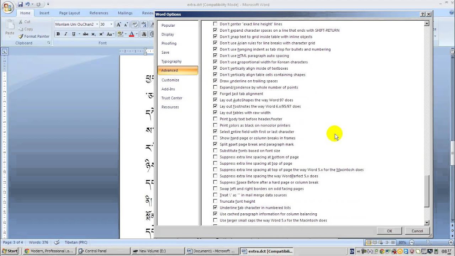This screenshot has height=256, width=455.
Task: Check 'Expand/condense by whole number of points'
Action: pos(215,87)
